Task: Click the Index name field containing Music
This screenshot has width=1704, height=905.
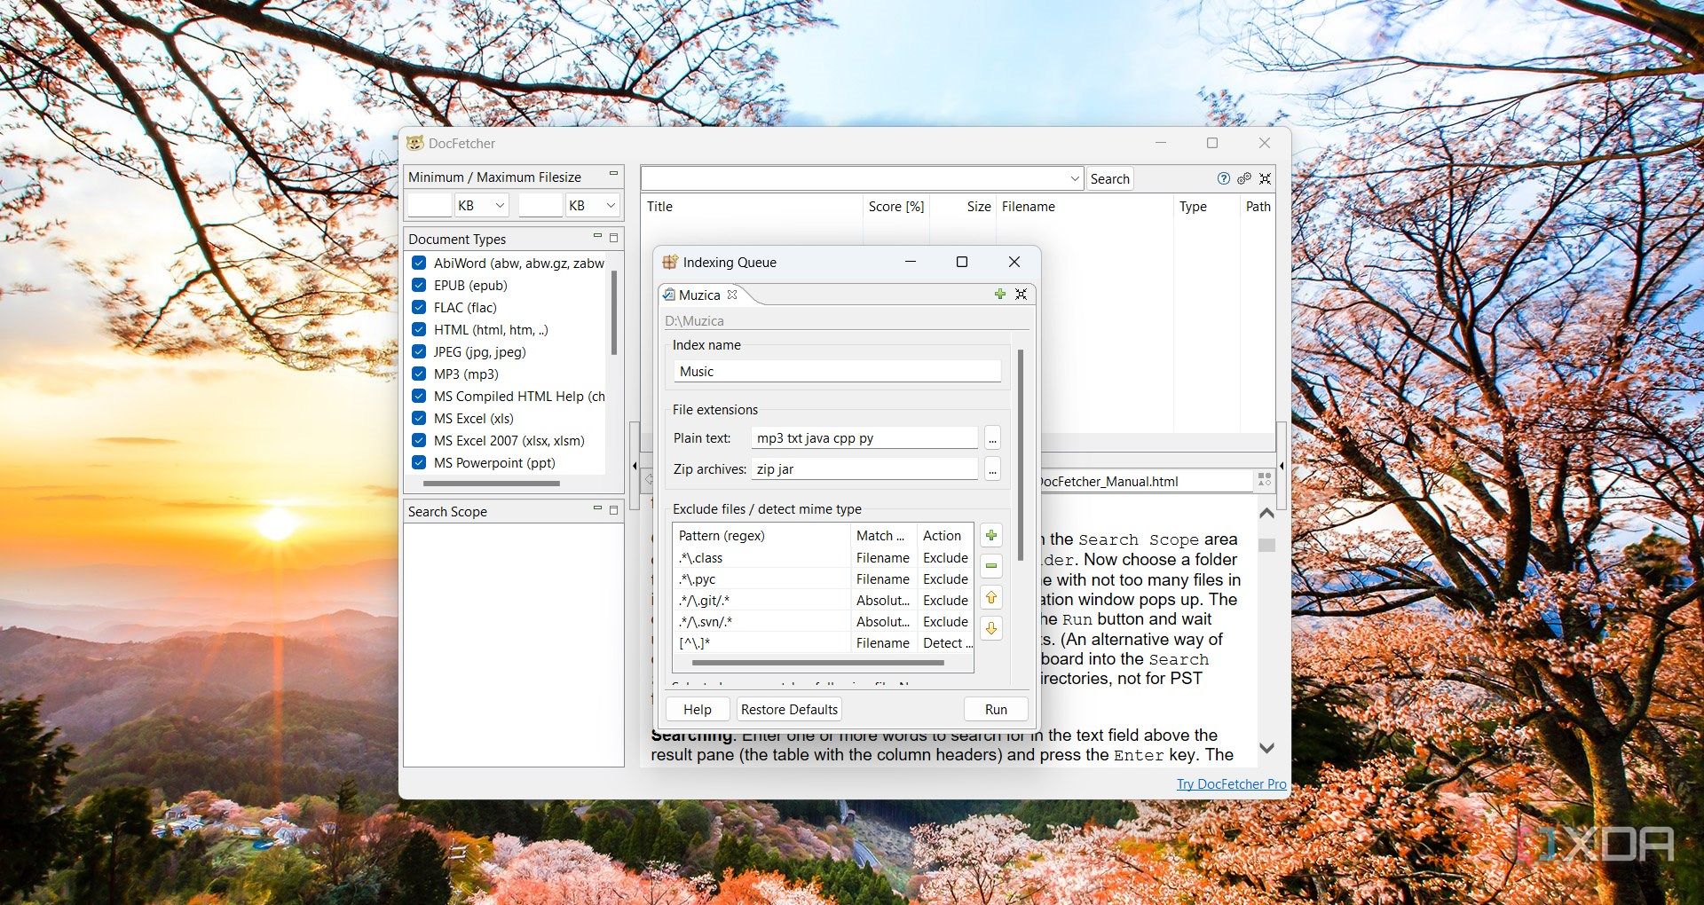Action: [837, 371]
